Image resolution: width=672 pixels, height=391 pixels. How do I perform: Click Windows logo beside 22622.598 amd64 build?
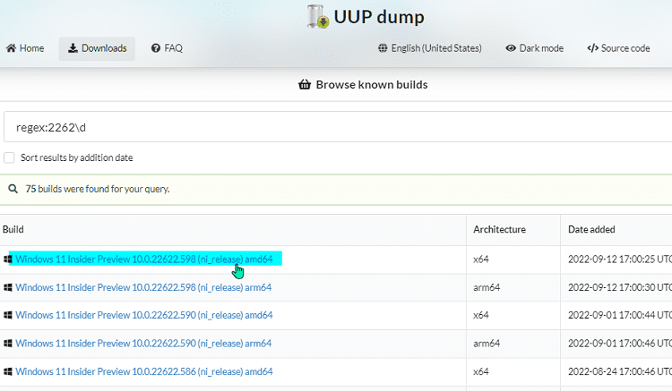[8, 259]
